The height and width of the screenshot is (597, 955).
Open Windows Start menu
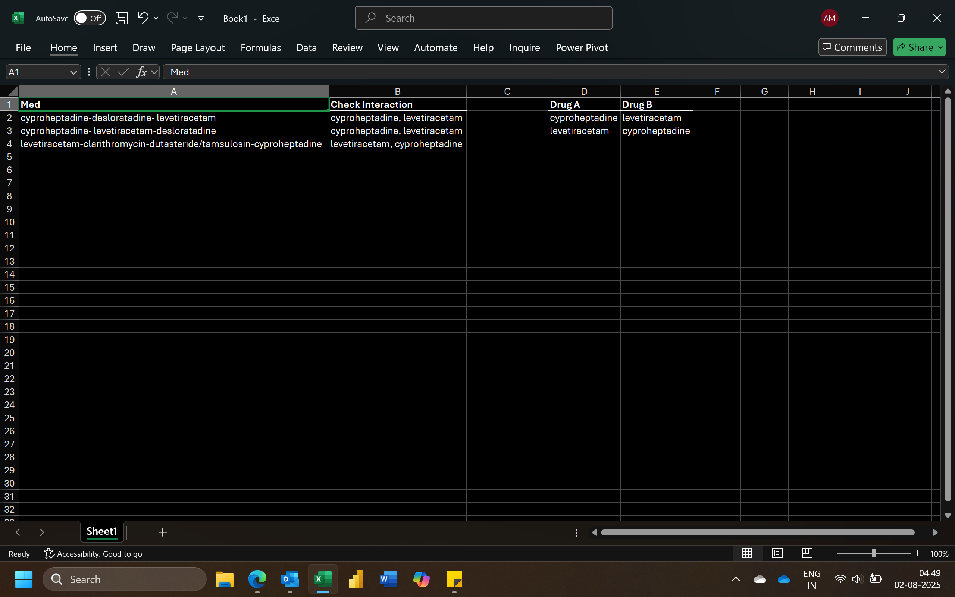pos(24,579)
